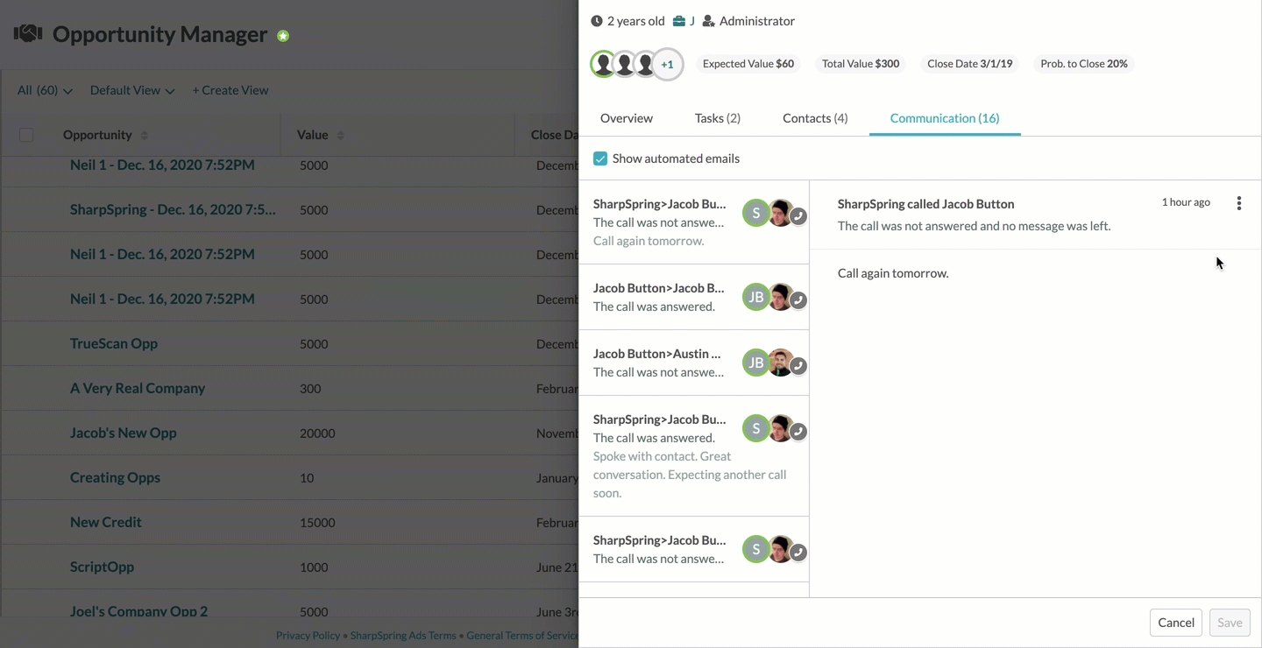This screenshot has width=1262, height=648.
Task: Expand the All (60) filter dropdown
Action: (45, 90)
